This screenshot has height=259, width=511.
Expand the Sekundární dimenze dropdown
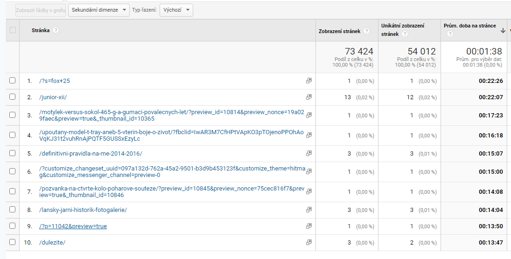tap(99, 10)
